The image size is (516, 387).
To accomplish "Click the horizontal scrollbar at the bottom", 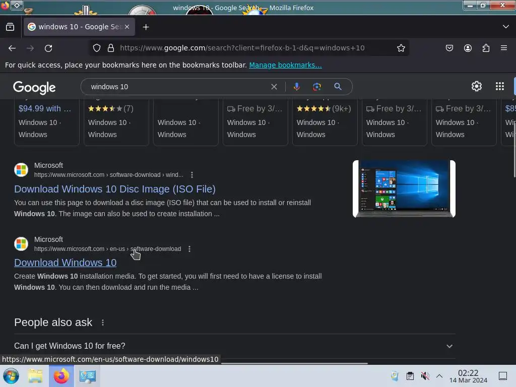I will 294,363.
